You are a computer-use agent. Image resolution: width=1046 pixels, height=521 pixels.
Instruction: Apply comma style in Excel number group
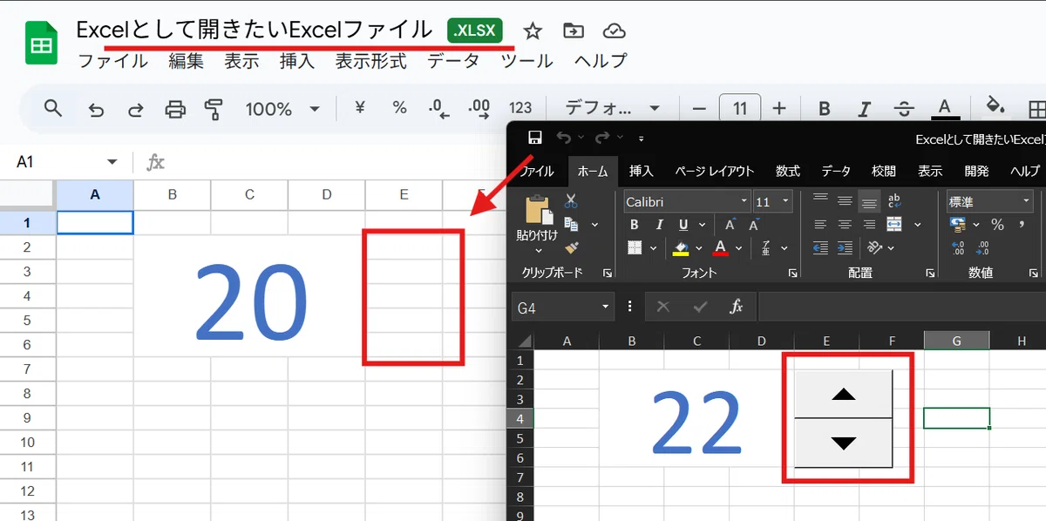click(x=1020, y=225)
